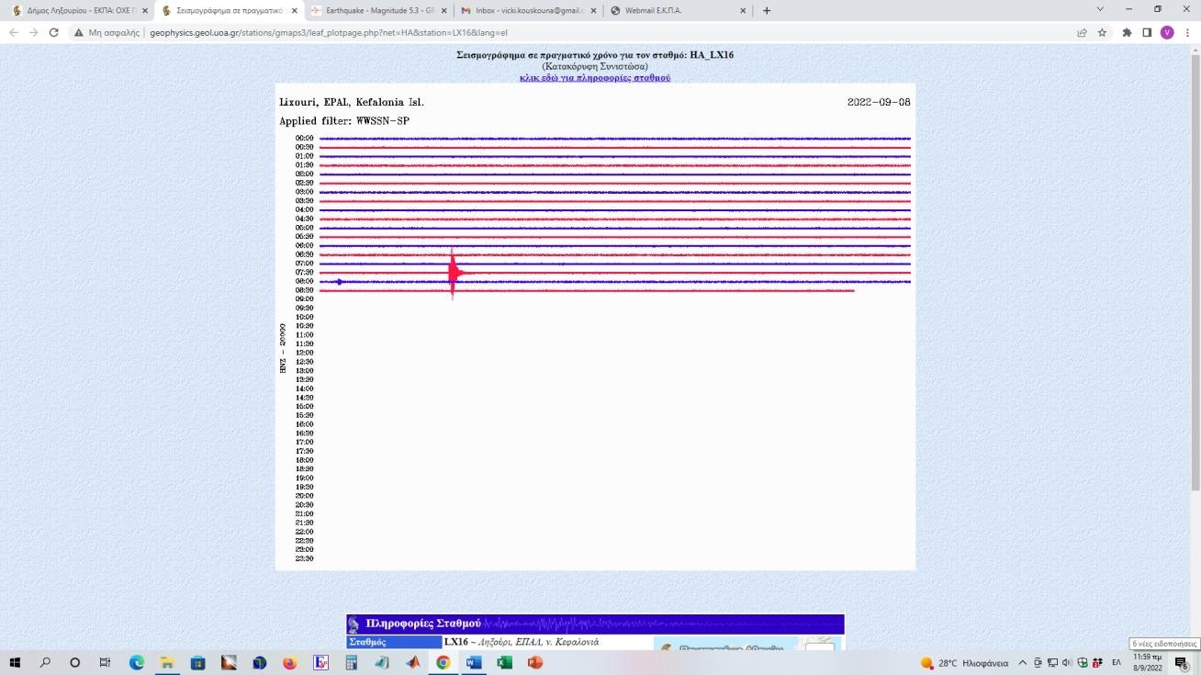This screenshot has width=1201, height=675.
Task: Click the 'Not secure' site info warning
Action: (x=108, y=32)
